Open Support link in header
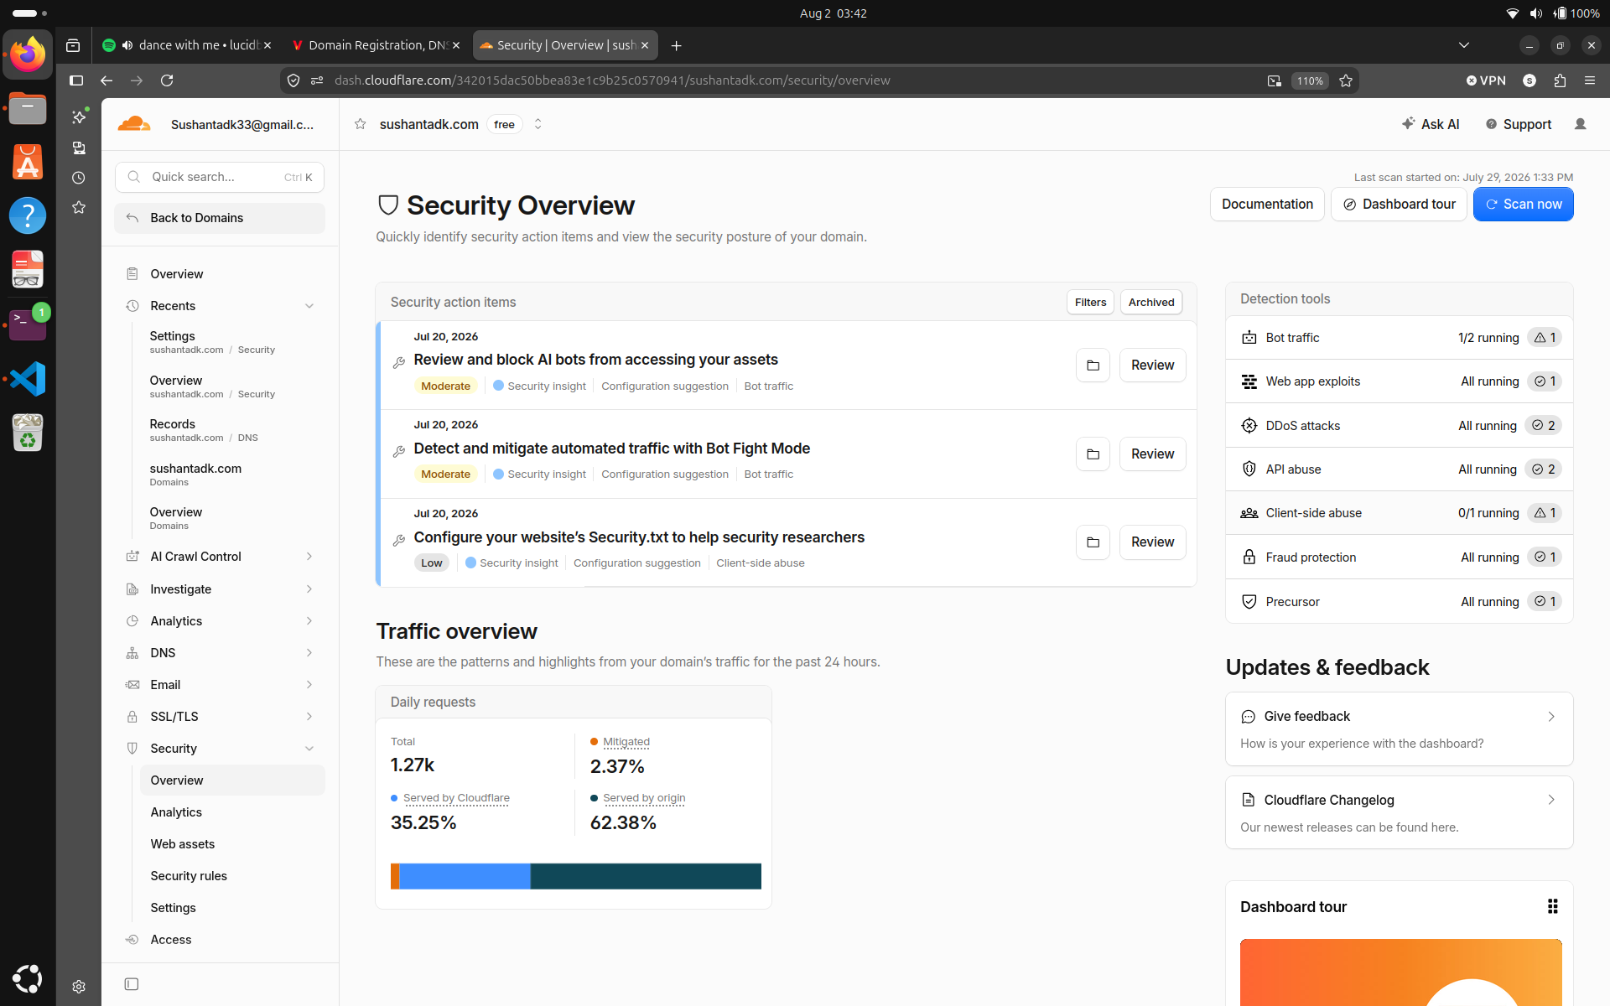 pyautogui.click(x=1519, y=124)
